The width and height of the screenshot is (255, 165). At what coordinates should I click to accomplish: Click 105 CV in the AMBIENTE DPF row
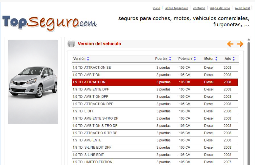tap(184, 89)
